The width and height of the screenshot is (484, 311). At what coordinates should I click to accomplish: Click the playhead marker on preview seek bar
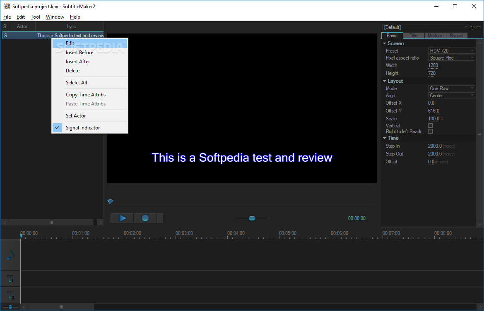click(x=111, y=201)
